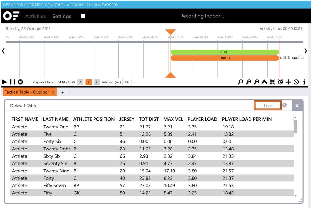Viewport: 311px width, 210px height.
Task: Click the OpenField OF logo
Action: [x=11, y=16]
